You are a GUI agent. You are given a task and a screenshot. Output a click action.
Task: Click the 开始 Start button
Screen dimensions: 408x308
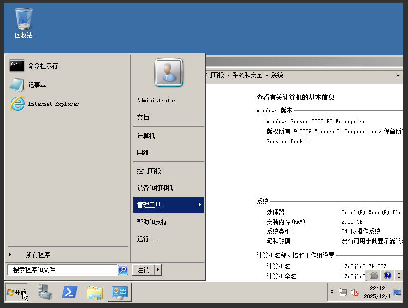point(16,292)
